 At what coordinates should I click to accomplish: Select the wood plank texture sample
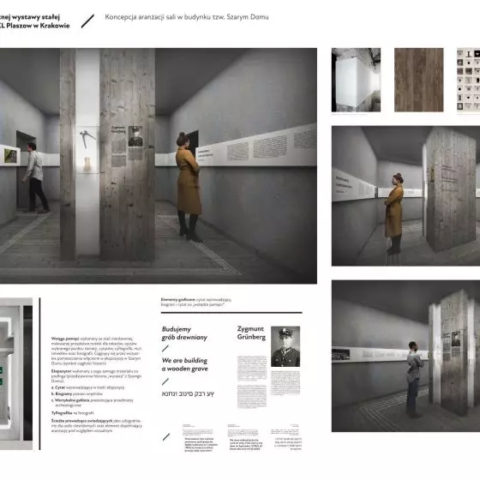point(418,80)
